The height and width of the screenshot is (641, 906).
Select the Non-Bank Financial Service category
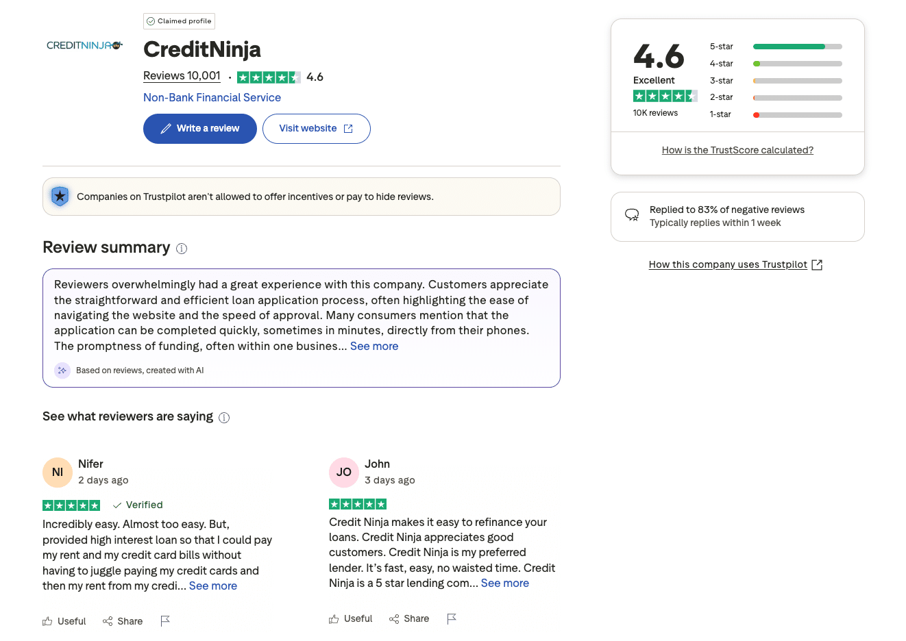212,97
